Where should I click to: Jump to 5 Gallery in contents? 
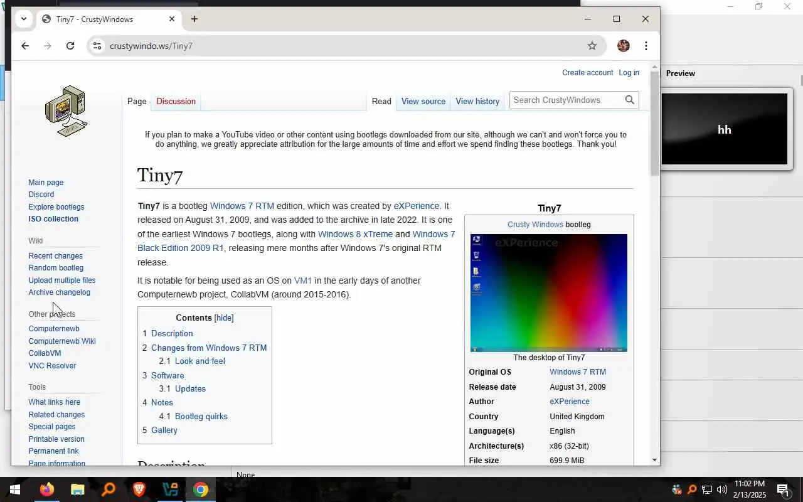pyautogui.click(x=160, y=430)
